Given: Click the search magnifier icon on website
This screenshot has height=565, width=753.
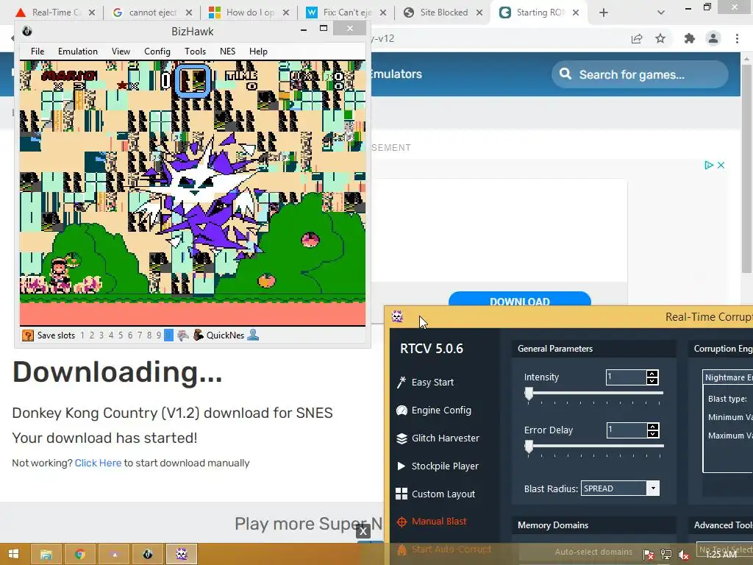Looking at the screenshot, I should pyautogui.click(x=565, y=74).
